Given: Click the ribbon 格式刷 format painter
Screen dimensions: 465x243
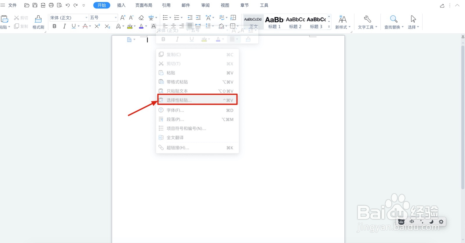Looking at the screenshot, I should pos(38,22).
